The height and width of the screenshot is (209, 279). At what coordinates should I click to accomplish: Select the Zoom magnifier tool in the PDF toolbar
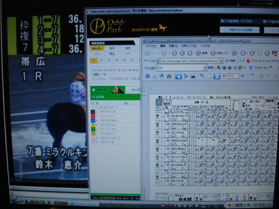(x=202, y=76)
